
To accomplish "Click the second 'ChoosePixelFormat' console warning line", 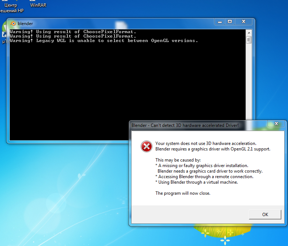I will [73, 36].
